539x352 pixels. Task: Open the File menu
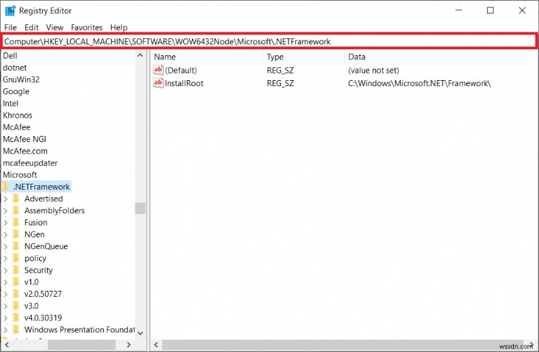click(10, 28)
